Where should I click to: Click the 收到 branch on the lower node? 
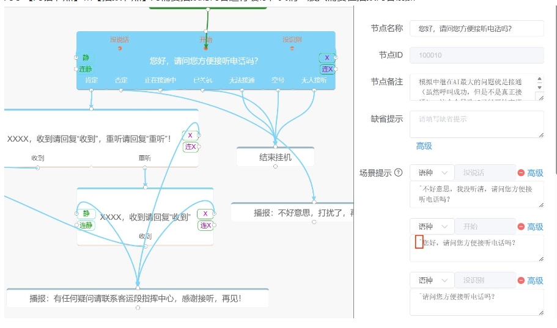[146, 236]
